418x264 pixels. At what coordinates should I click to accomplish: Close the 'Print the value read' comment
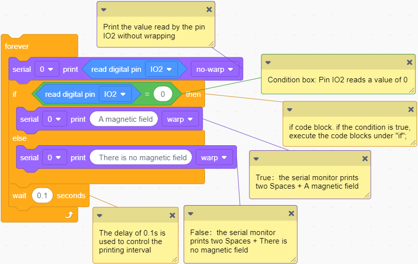pos(209,9)
